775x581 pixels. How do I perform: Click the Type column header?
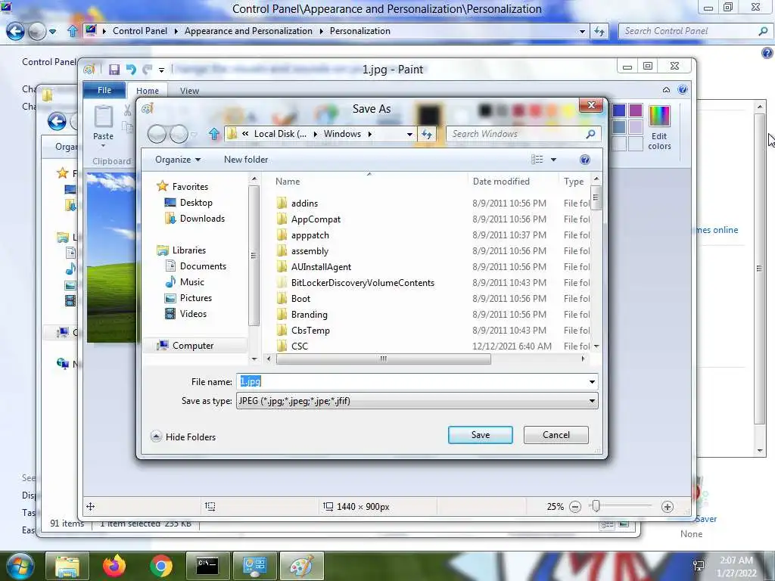[x=574, y=182]
